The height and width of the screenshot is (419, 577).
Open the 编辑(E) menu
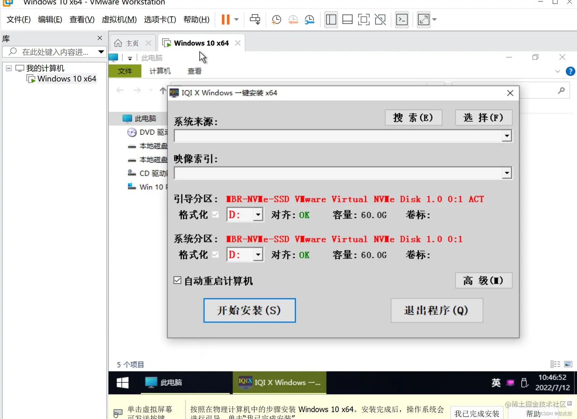(50, 19)
